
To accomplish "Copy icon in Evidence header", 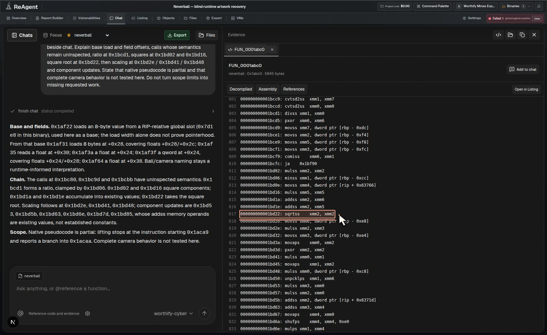I will (522, 35).
